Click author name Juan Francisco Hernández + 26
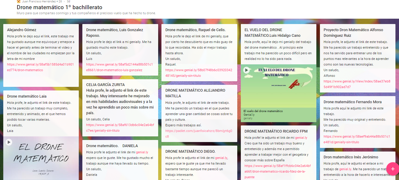This screenshot has height=180, width=399. [x=42, y=1]
